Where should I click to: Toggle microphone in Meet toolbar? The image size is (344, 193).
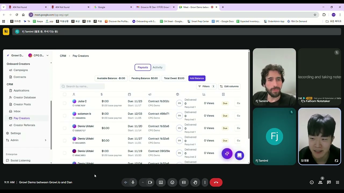(133, 182)
